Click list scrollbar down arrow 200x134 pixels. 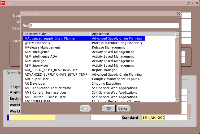(177, 100)
